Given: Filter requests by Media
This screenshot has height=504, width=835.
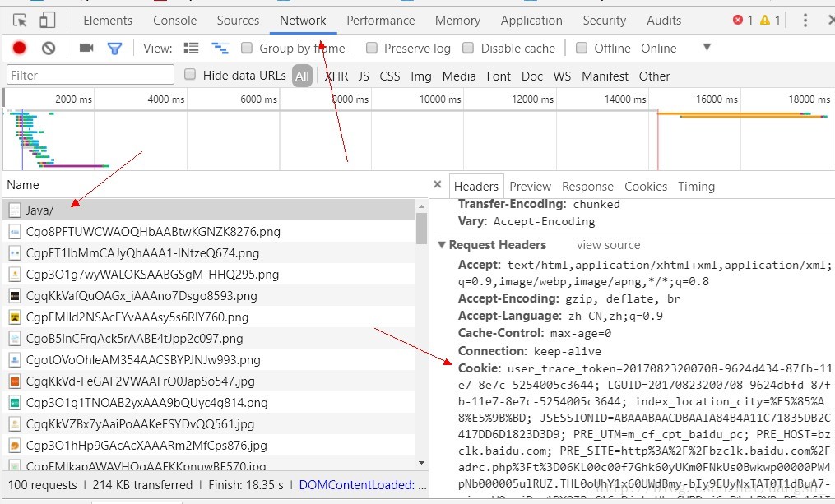Looking at the screenshot, I should click(459, 76).
